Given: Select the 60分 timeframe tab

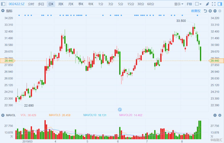Looking at the screenshot, I should pos(151,4).
